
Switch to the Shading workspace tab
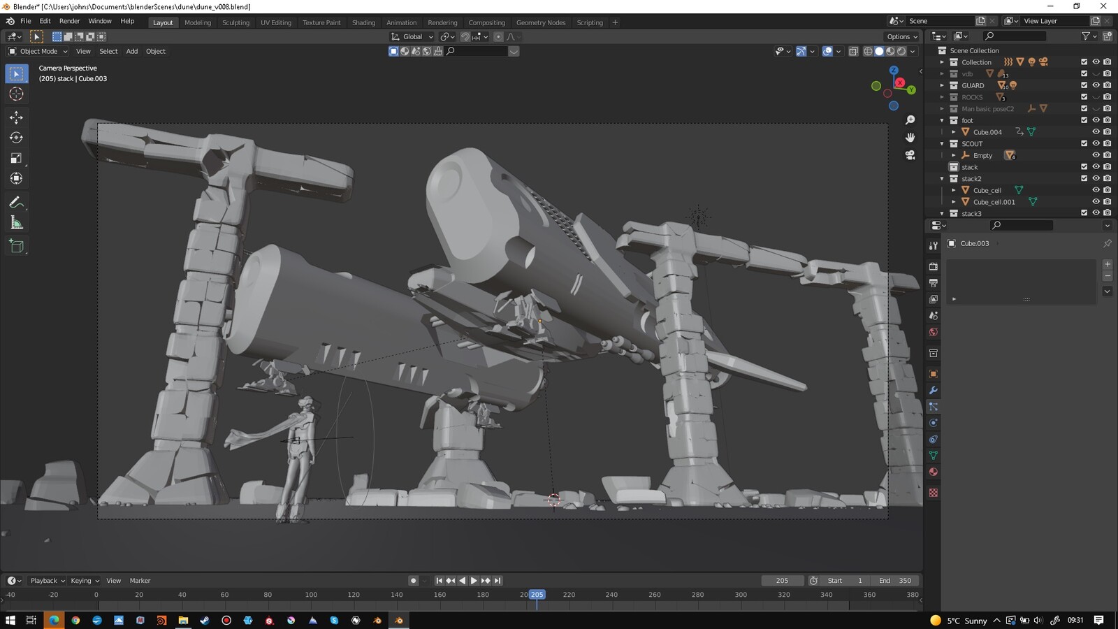pyautogui.click(x=363, y=22)
